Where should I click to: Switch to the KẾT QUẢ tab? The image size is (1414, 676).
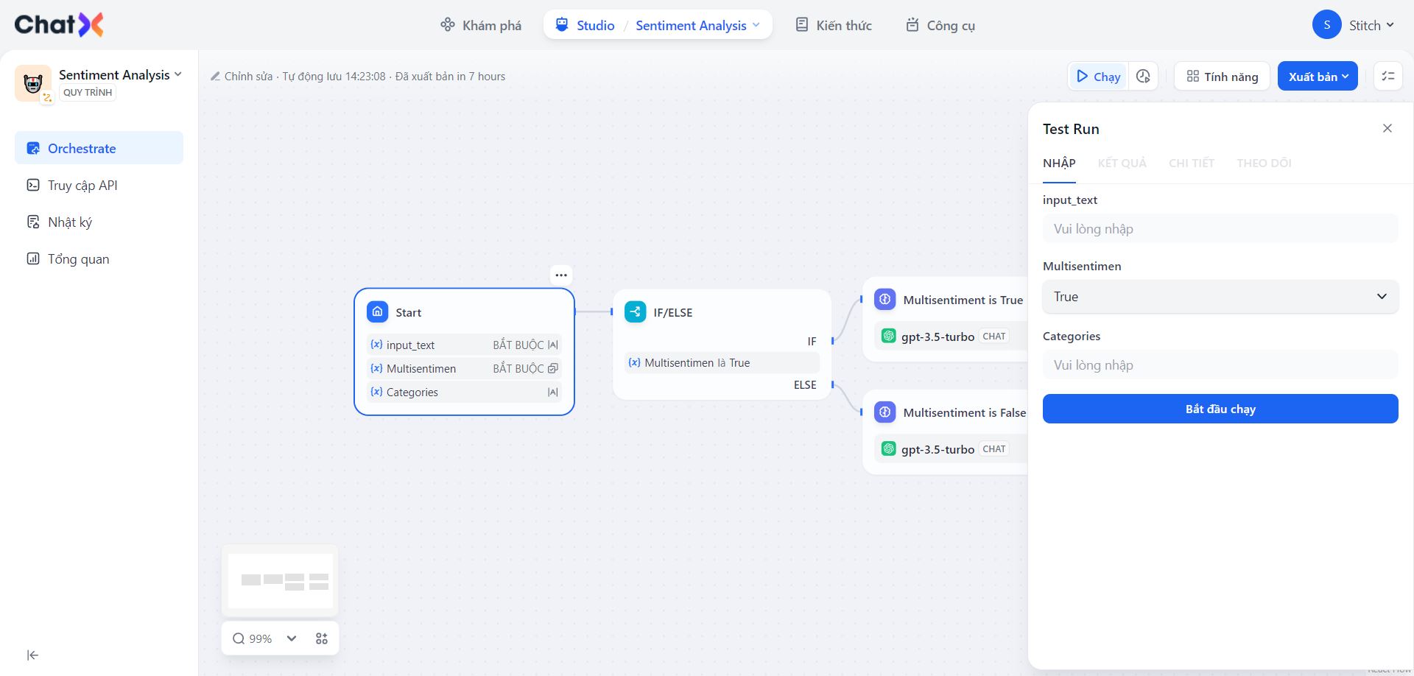[x=1122, y=163]
